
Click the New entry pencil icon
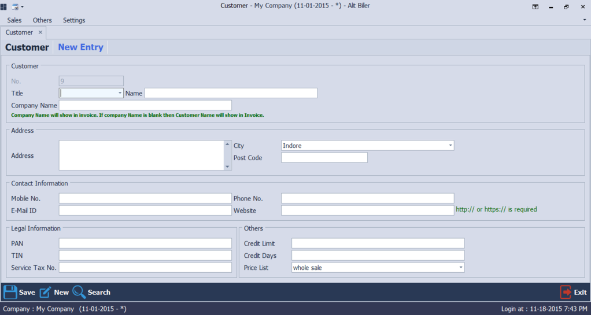point(45,292)
